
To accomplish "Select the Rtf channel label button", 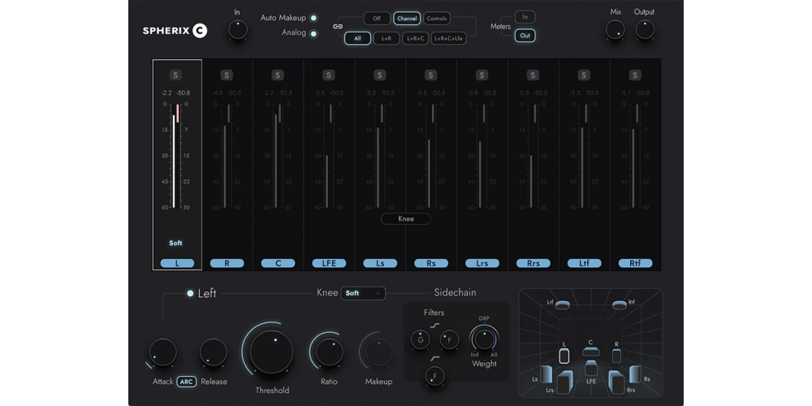I will tap(636, 263).
